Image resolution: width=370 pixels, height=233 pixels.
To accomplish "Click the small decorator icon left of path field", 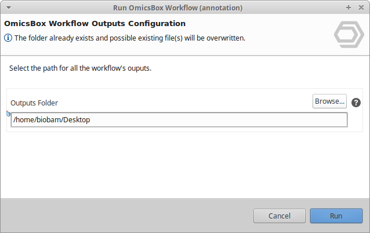I will (8, 114).
